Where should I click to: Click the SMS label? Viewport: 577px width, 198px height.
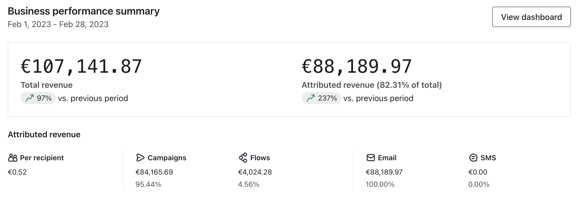[x=488, y=158]
